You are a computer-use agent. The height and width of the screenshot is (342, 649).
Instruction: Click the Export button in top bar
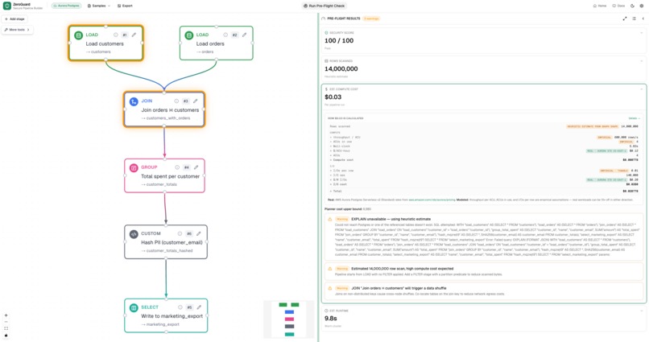125,6
